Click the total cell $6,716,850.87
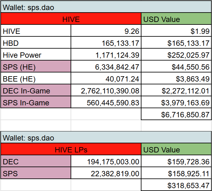212x191 pixels. 176,114
